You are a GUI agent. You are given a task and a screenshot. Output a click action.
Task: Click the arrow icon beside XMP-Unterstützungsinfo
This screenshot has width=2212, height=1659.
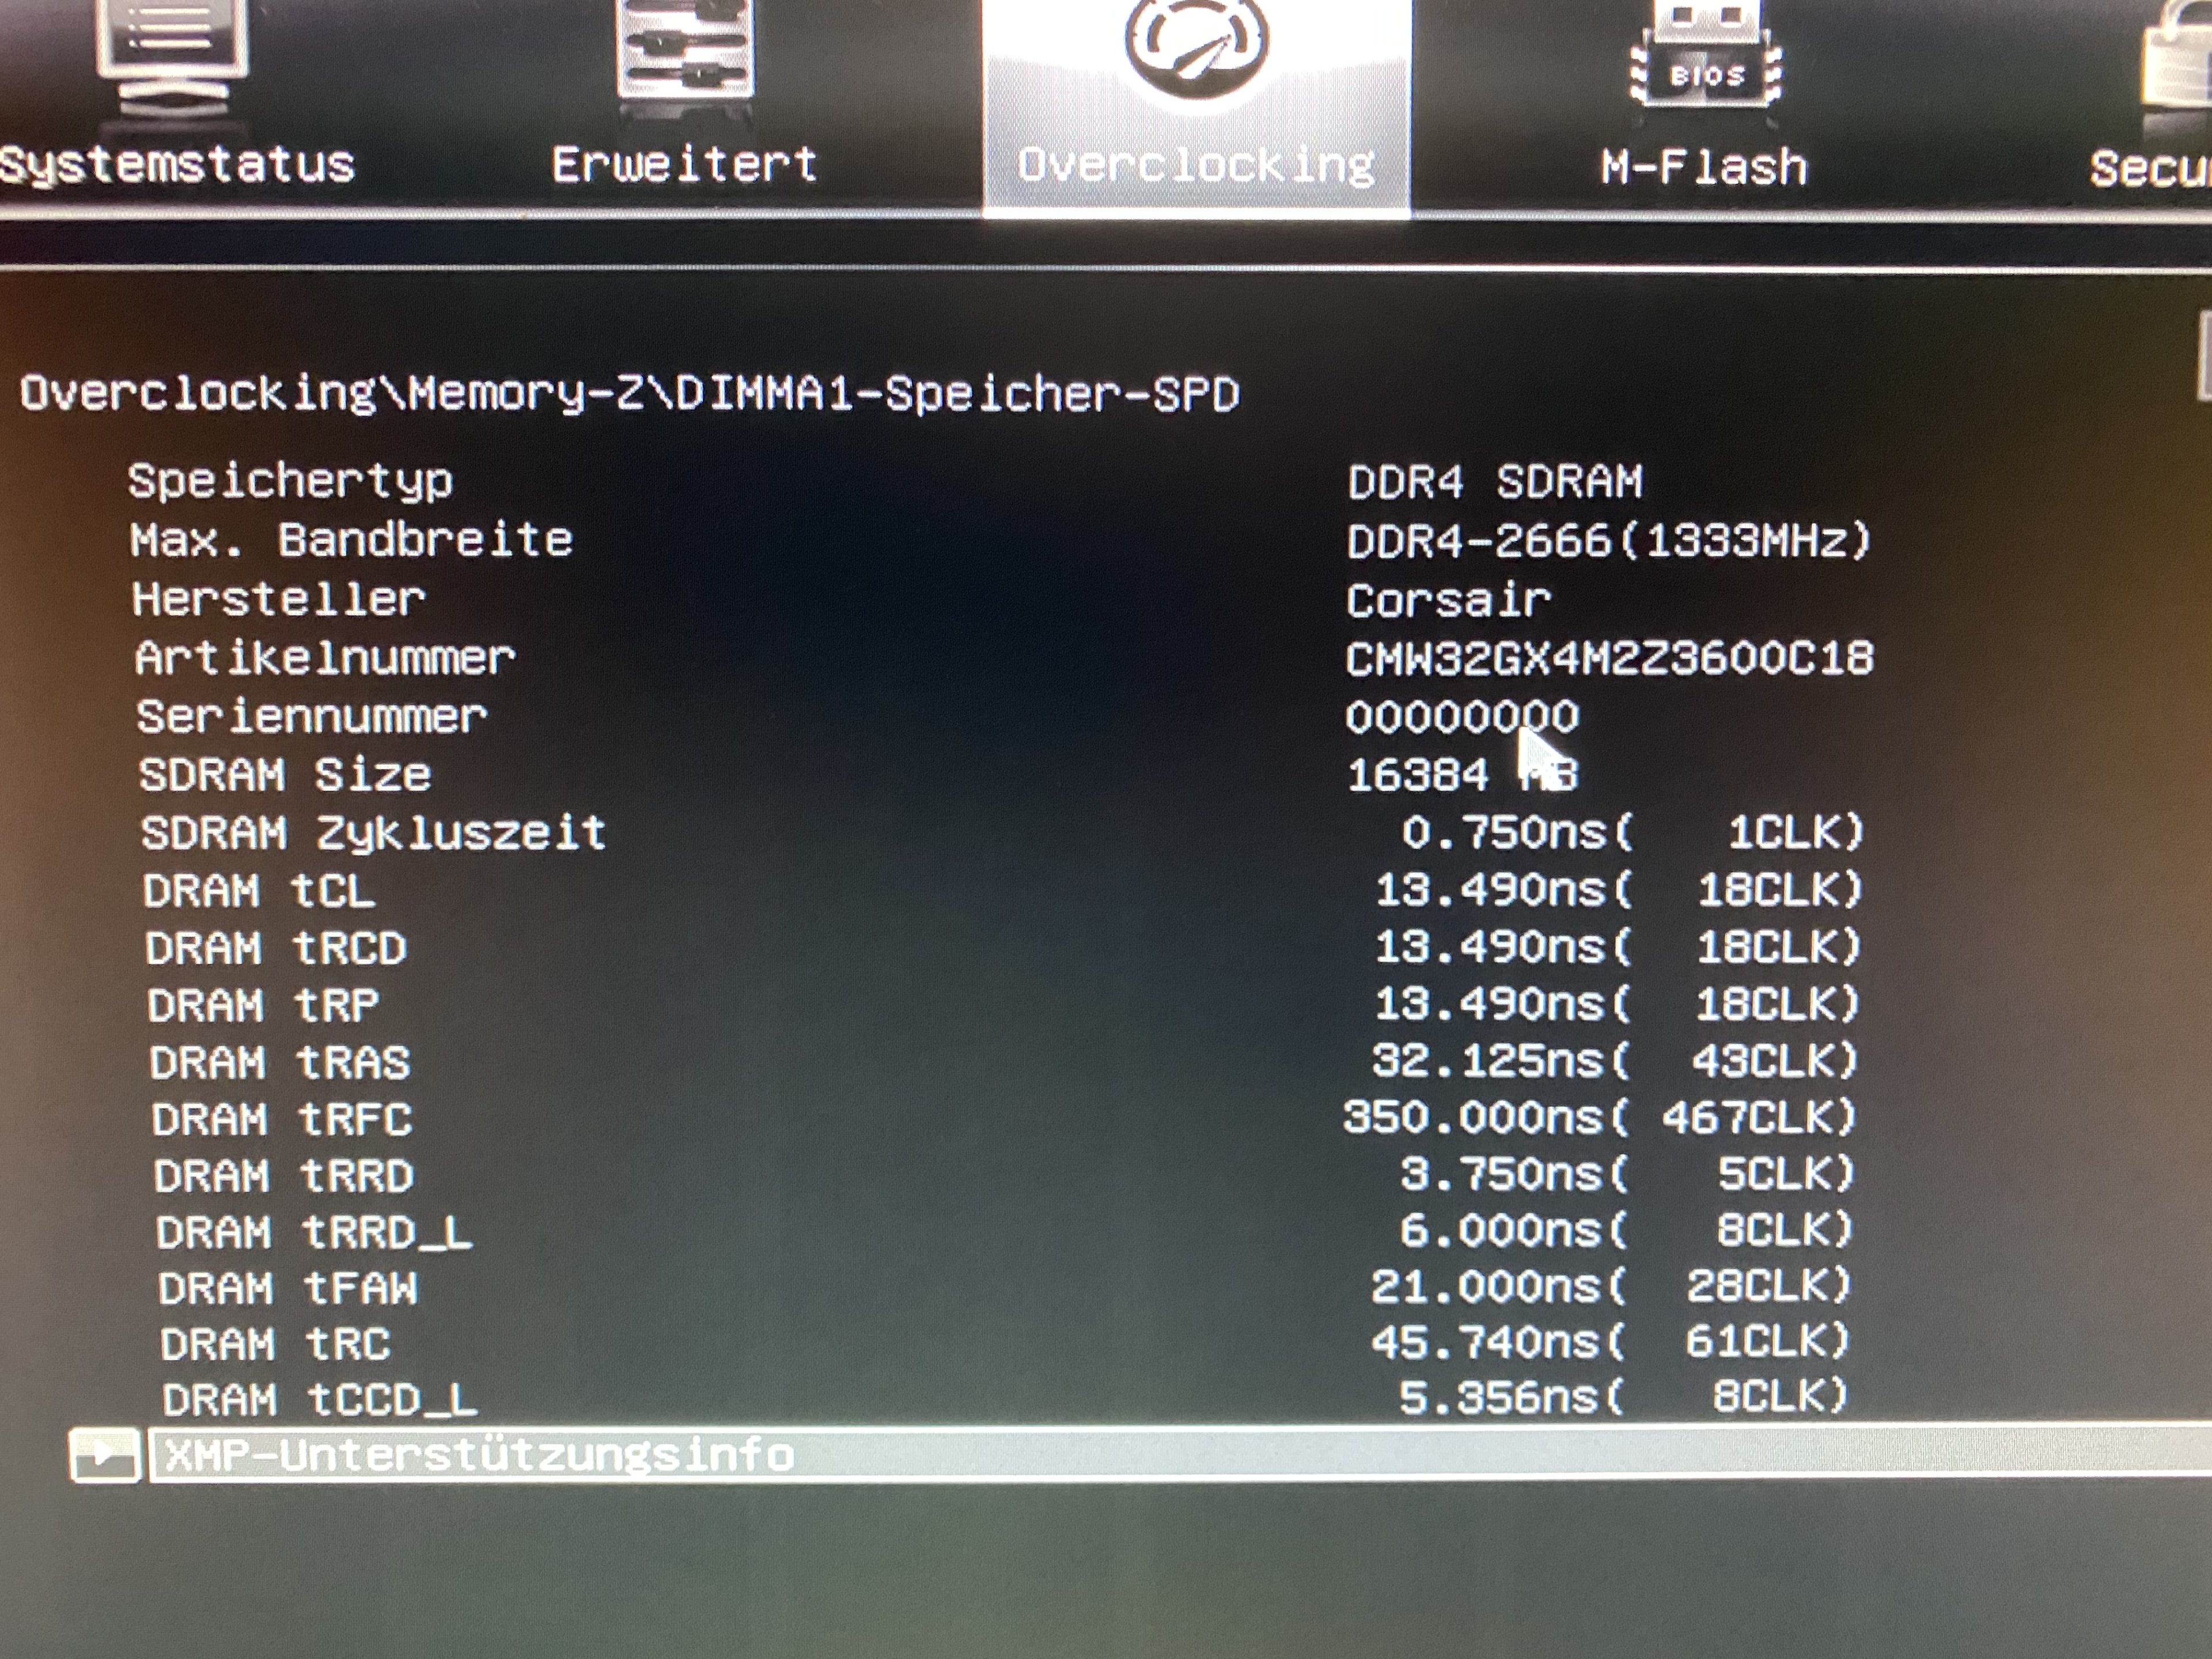click(x=104, y=1455)
